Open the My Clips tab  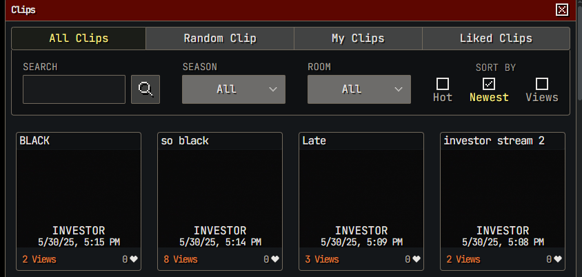pyautogui.click(x=358, y=38)
